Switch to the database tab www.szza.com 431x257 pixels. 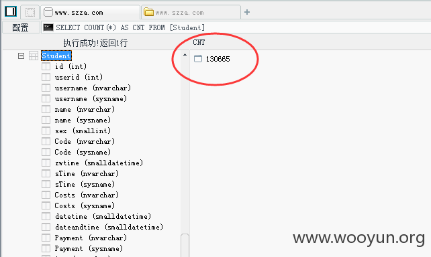point(91,12)
